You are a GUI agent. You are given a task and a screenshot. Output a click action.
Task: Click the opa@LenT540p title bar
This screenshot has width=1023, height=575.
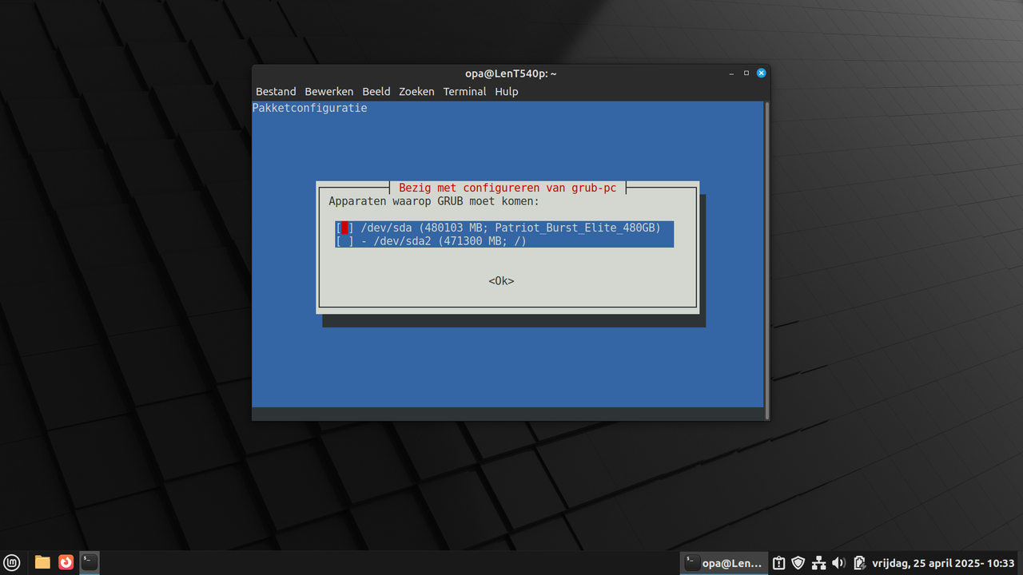pyautogui.click(x=511, y=73)
